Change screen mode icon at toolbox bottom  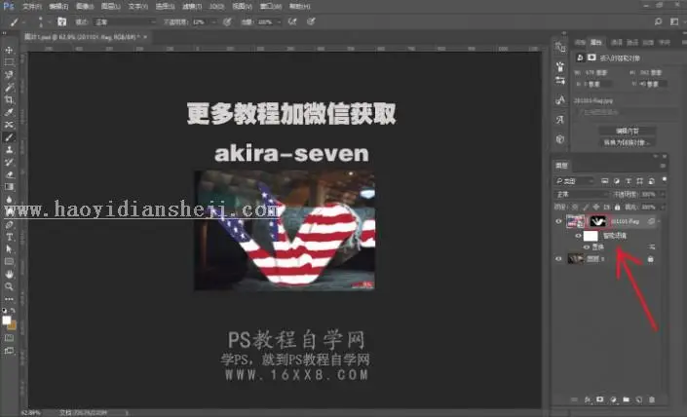tap(9, 351)
